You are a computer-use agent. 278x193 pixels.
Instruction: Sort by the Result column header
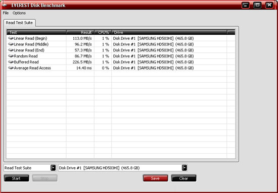click(x=80, y=32)
